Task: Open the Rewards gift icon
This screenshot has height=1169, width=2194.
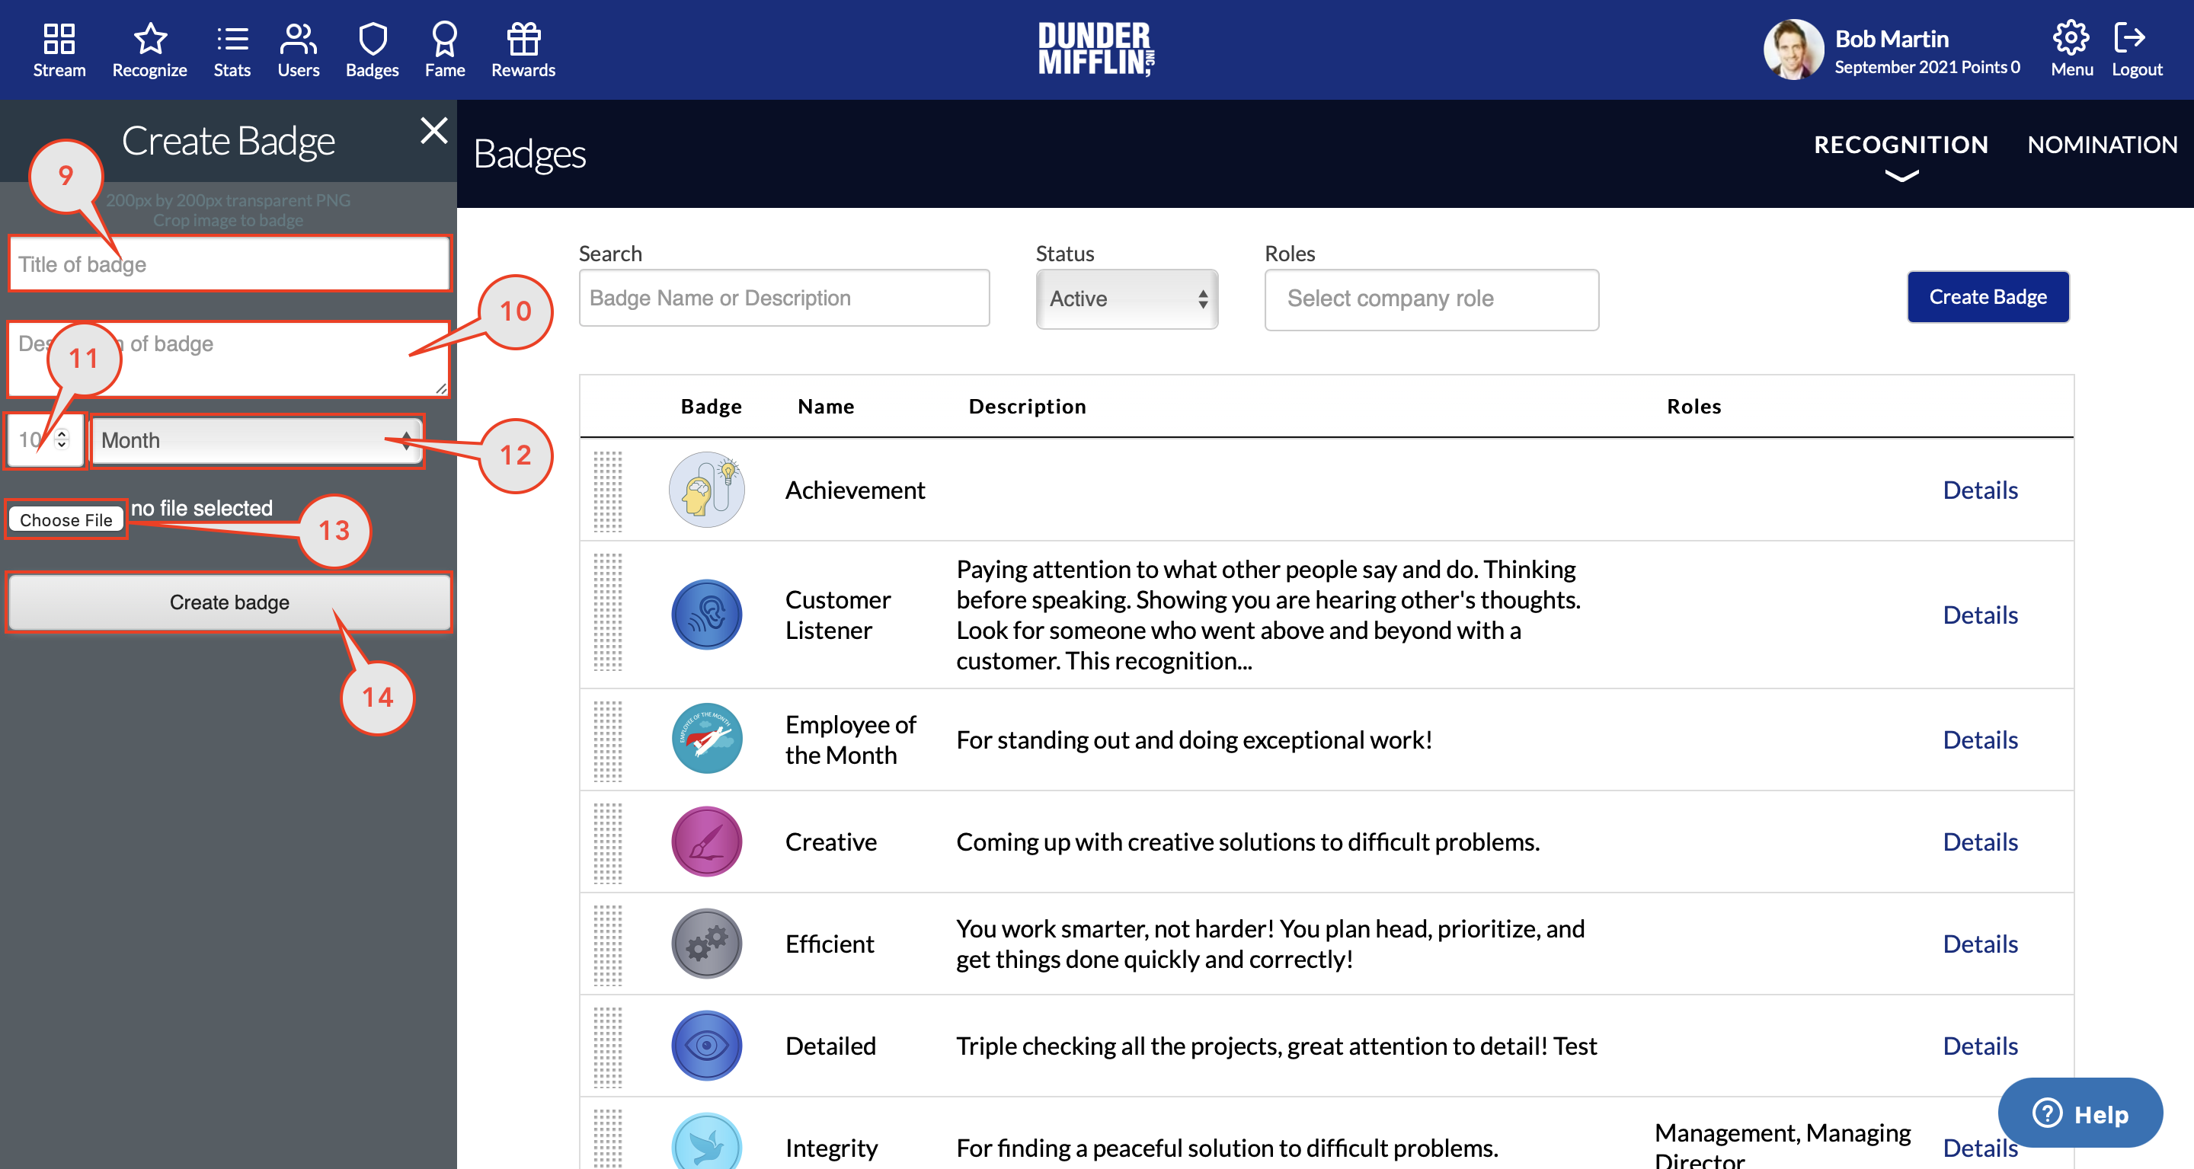Action: click(523, 38)
